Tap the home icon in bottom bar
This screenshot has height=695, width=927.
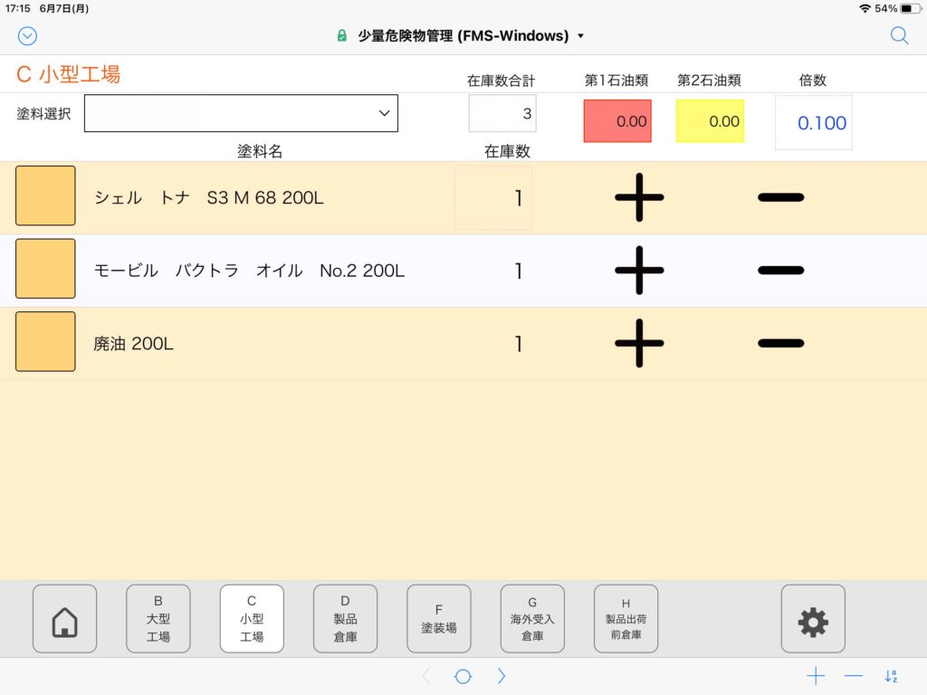pyautogui.click(x=64, y=619)
